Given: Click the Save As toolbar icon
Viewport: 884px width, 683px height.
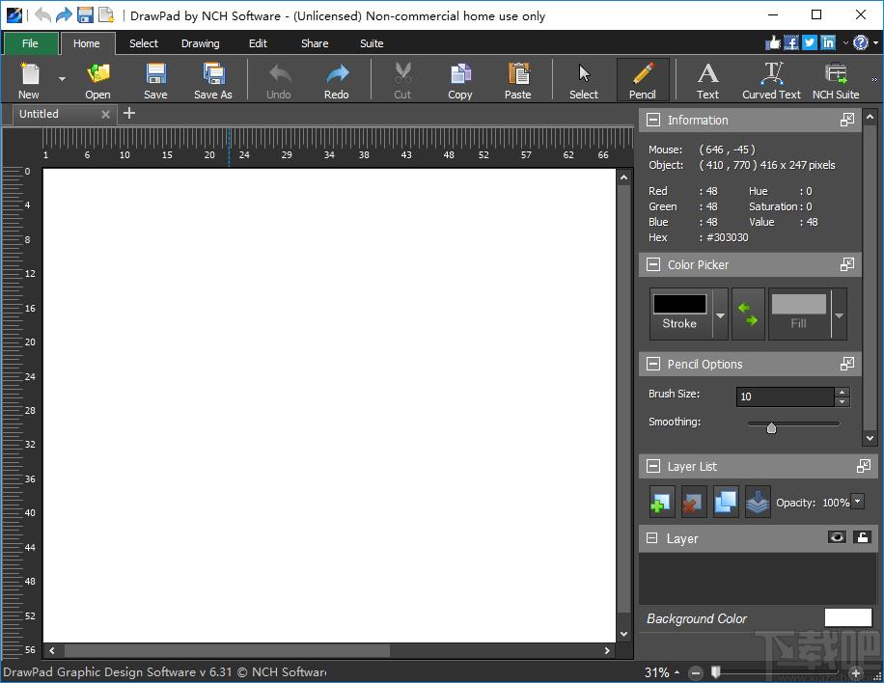Looking at the screenshot, I should (213, 79).
